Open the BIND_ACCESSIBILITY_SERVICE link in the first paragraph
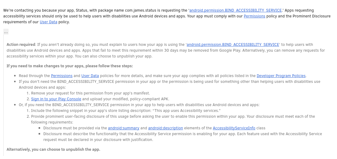 [235, 10]
